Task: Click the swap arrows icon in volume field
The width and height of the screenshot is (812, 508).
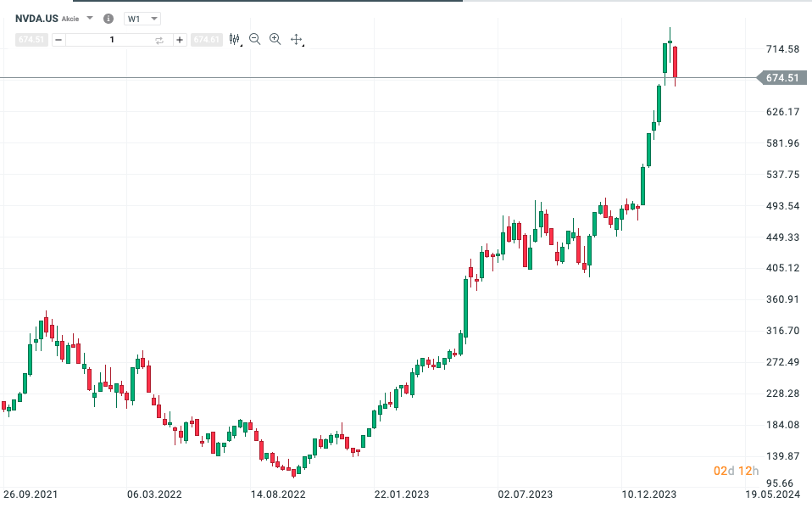Action: [159, 40]
